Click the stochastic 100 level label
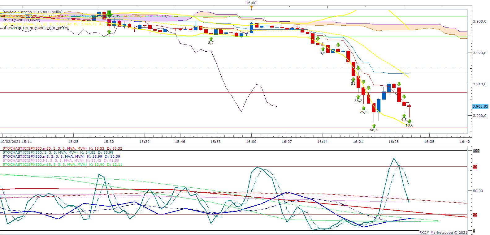Image resolution: width=490 pixels, height=235 pixels. pyautogui.click(x=476, y=151)
